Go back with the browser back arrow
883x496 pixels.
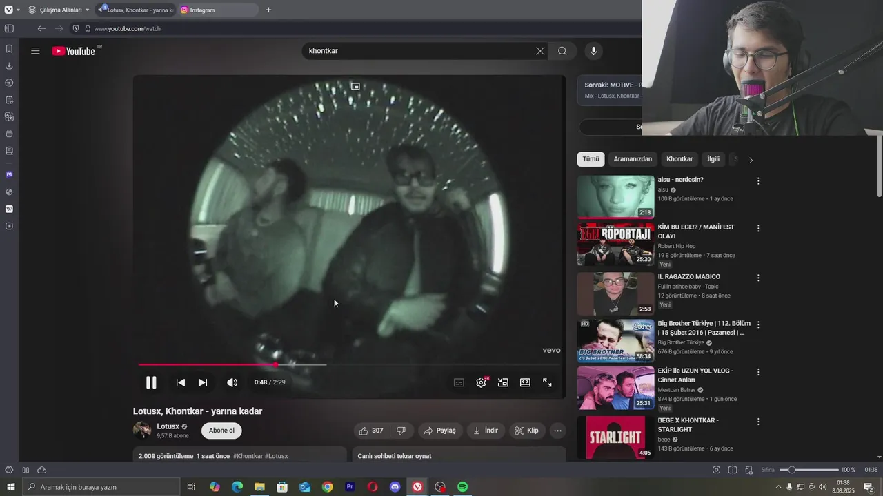click(x=41, y=28)
